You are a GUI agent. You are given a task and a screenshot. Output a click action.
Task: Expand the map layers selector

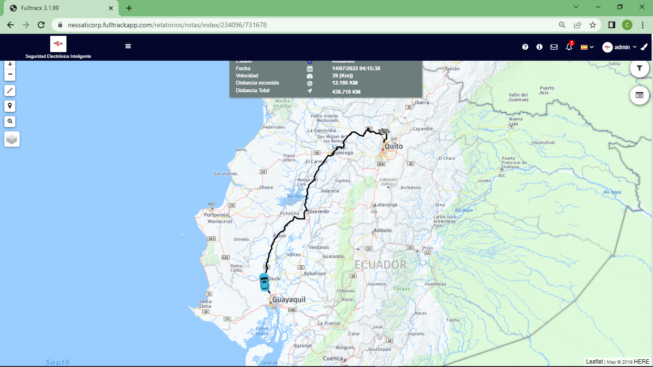pos(12,139)
